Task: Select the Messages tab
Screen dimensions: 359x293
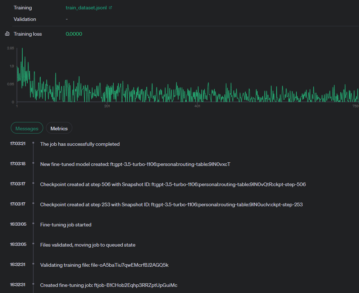Action: click(27, 129)
